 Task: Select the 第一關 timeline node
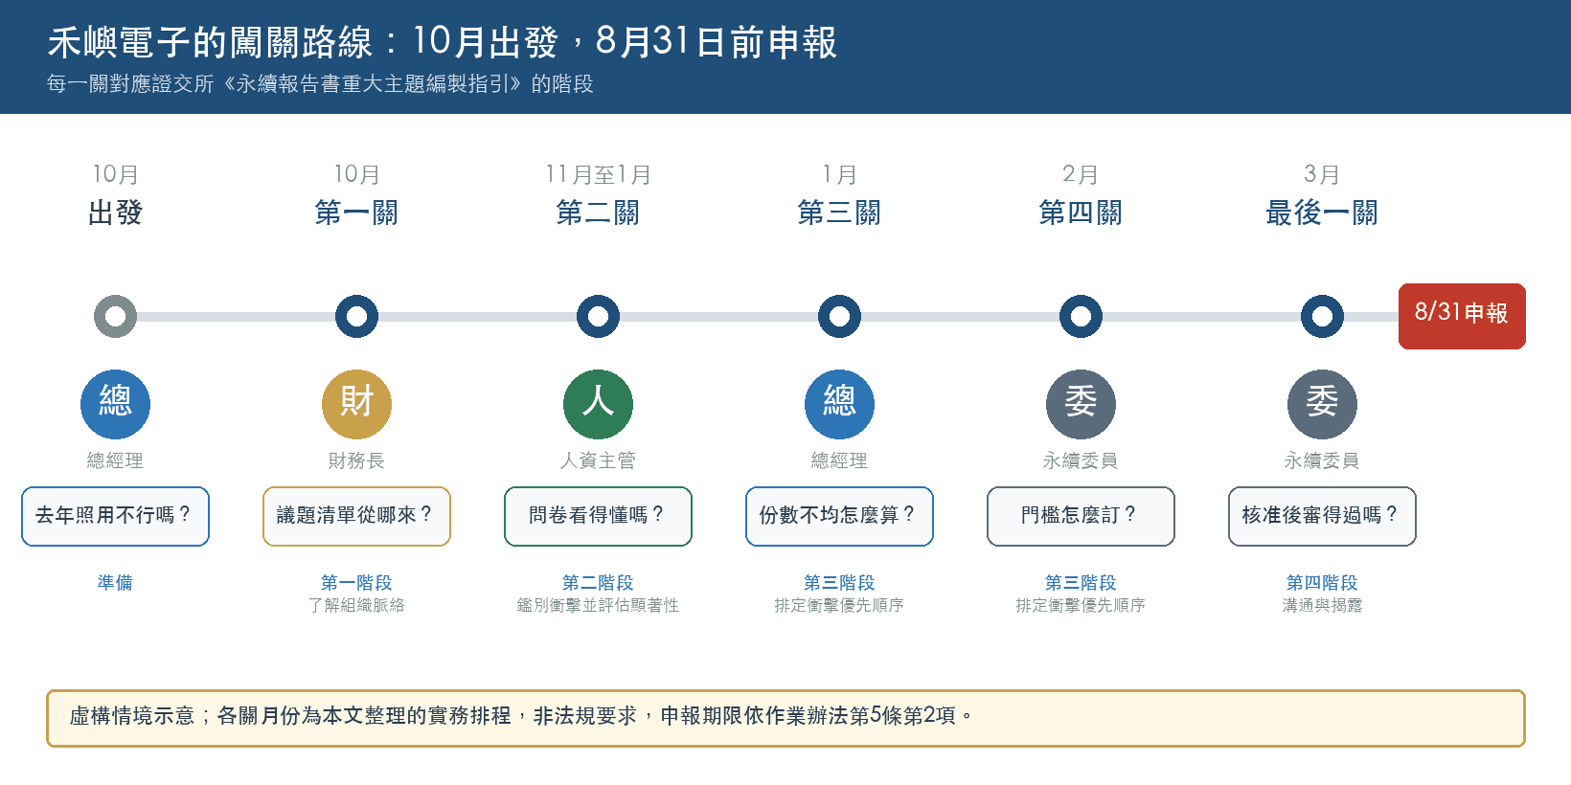point(356,316)
